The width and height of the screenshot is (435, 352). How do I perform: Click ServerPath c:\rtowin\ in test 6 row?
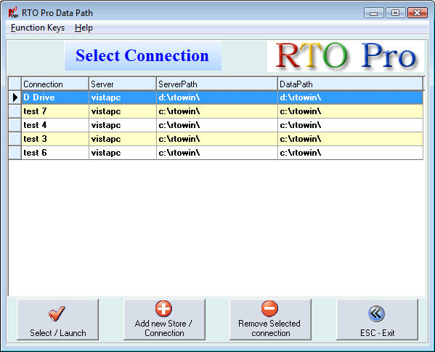217,153
